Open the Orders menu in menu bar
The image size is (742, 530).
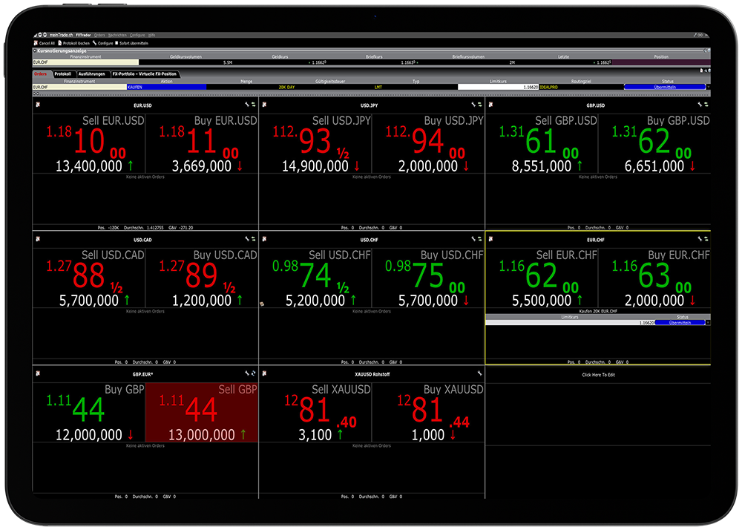point(99,35)
